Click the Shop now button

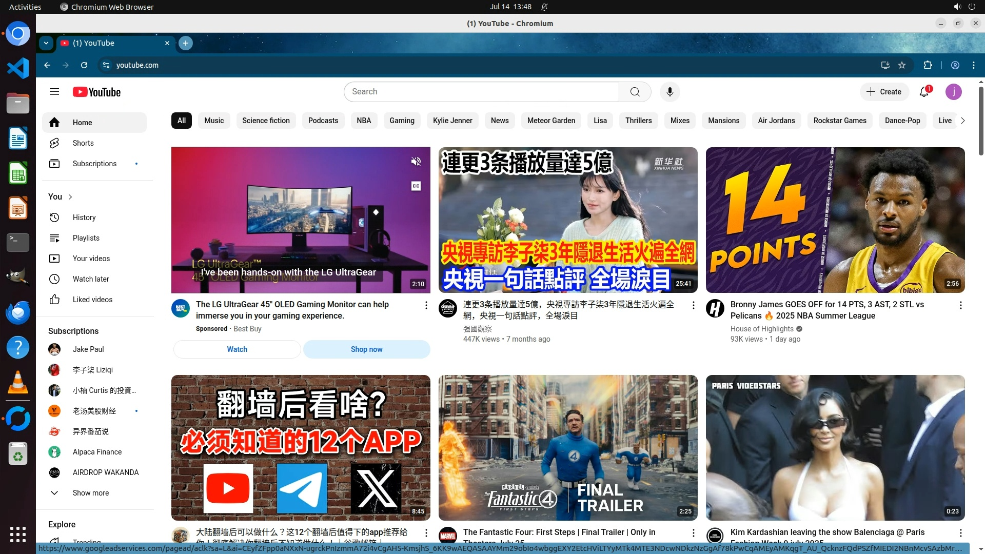pyautogui.click(x=366, y=349)
